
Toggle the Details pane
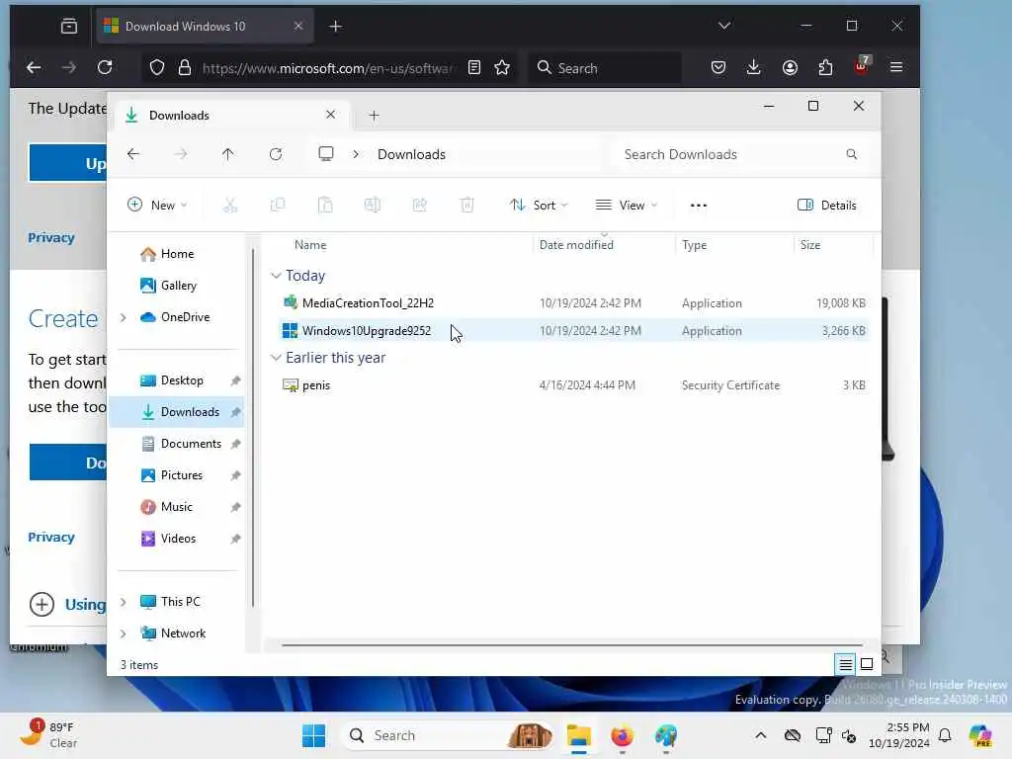827,206
